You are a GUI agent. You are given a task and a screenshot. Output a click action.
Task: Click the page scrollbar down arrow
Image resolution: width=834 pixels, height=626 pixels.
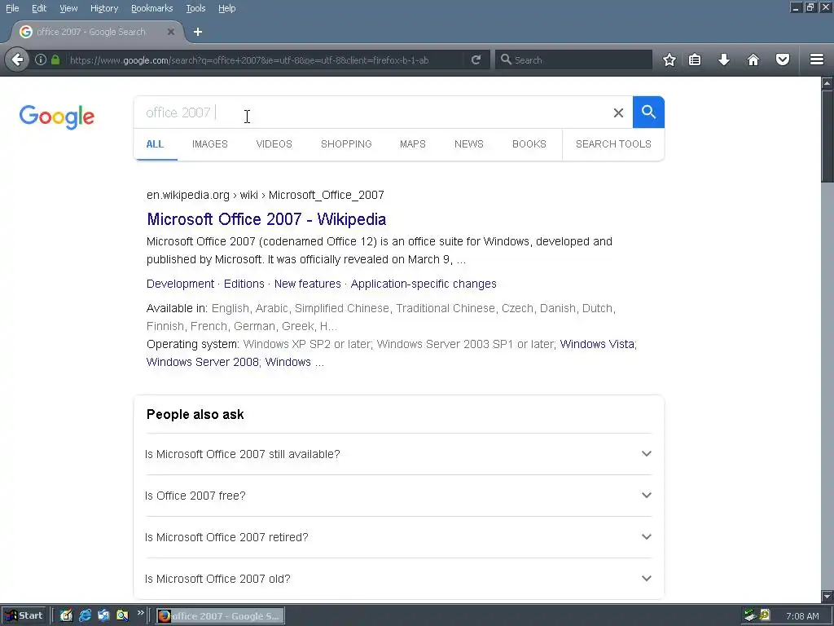tap(827, 596)
